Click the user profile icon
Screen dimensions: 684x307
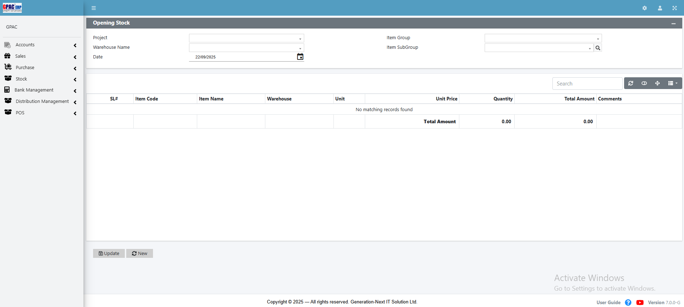pyautogui.click(x=660, y=8)
